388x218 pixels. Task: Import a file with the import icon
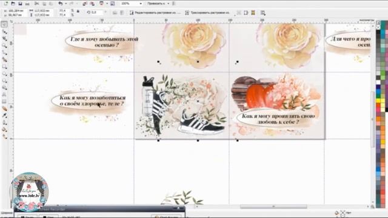(x=85, y=4)
